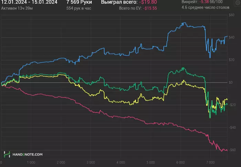
Task: Open graph settings with the gear icon
Action: 238,3
